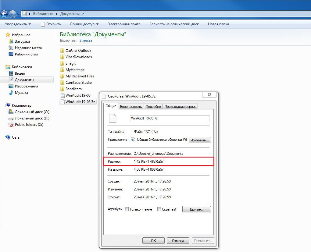Image resolution: width=311 pixels, height=252 pixels.
Task: Open the Упорядочить menu
Action: point(18,24)
